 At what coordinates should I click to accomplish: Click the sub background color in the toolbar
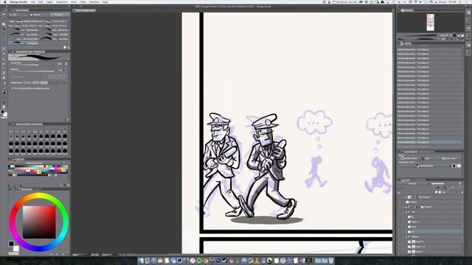pyautogui.click(x=5, y=115)
